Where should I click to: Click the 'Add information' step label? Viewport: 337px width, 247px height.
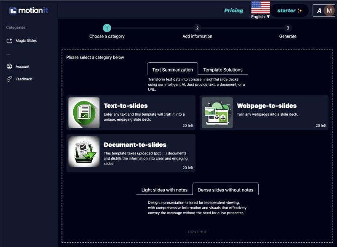pos(197,36)
